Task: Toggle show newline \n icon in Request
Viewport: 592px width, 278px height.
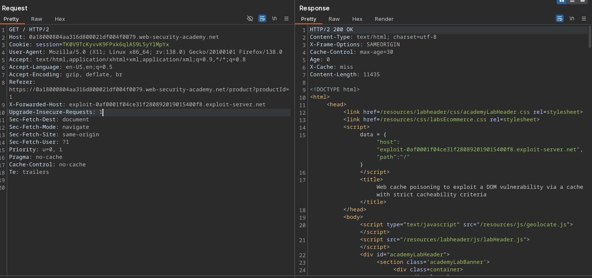Action: [x=275, y=19]
